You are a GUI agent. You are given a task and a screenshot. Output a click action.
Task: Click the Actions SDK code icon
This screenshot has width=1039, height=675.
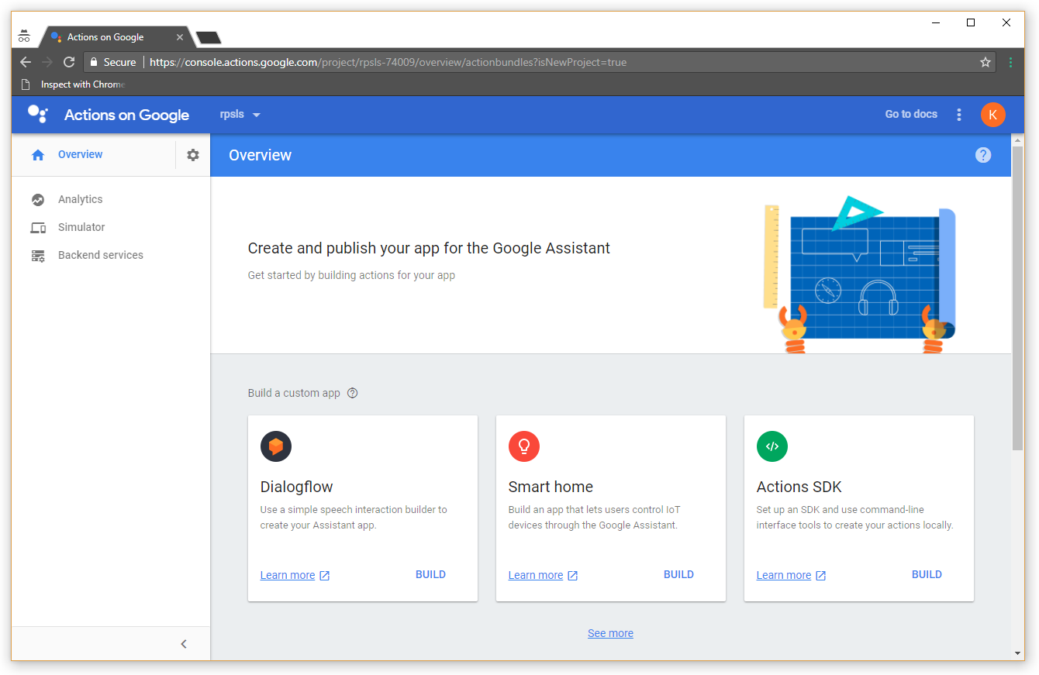pos(771,446)
